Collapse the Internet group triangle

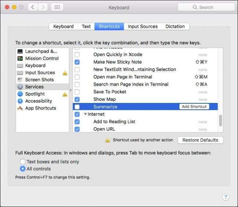point(85,114)
